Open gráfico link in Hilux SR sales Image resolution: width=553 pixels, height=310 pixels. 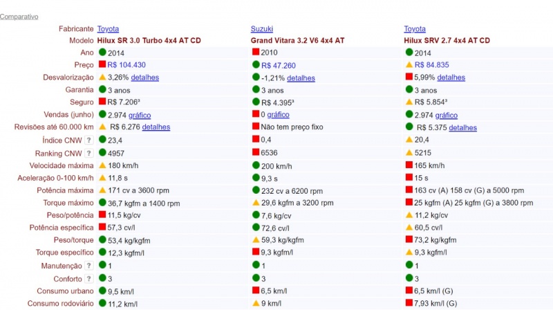pos(140,115)
